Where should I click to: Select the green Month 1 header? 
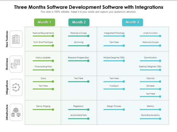coord(45,22)
